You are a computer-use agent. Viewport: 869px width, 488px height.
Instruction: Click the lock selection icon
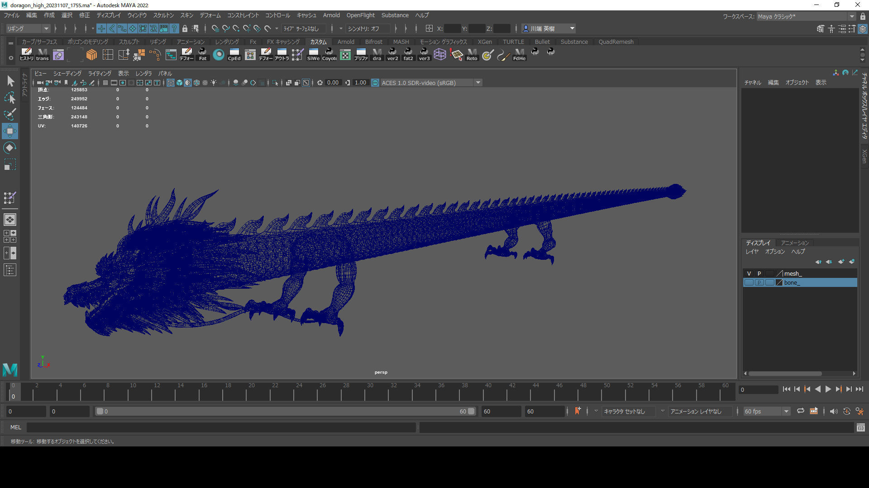pos(185,28)
